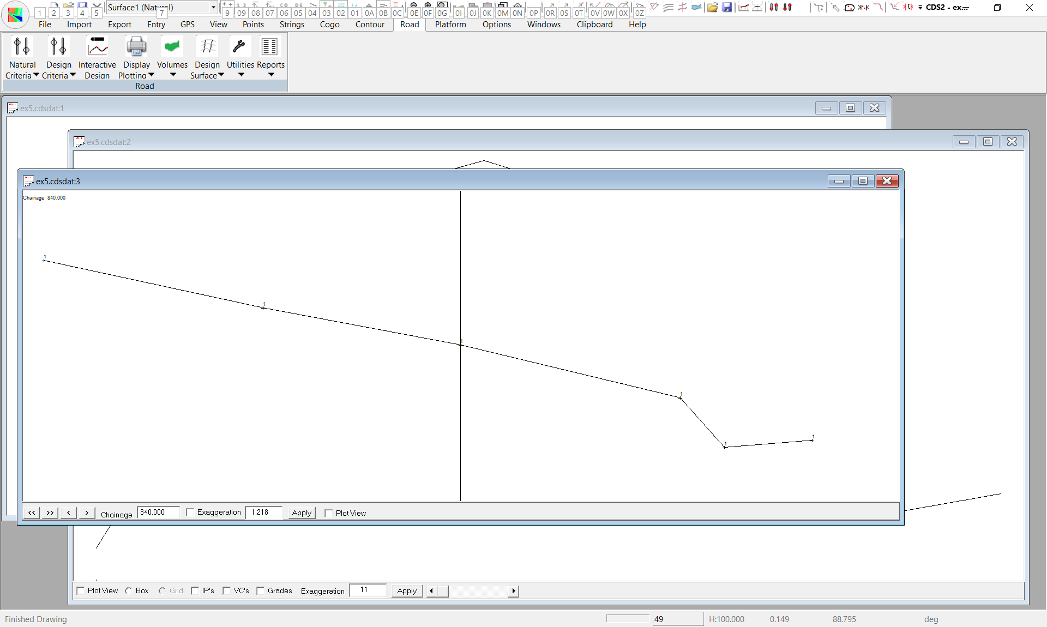Check the VC's checkbox
Viewport: 1047px width, 627px height.
click(227, 591)
